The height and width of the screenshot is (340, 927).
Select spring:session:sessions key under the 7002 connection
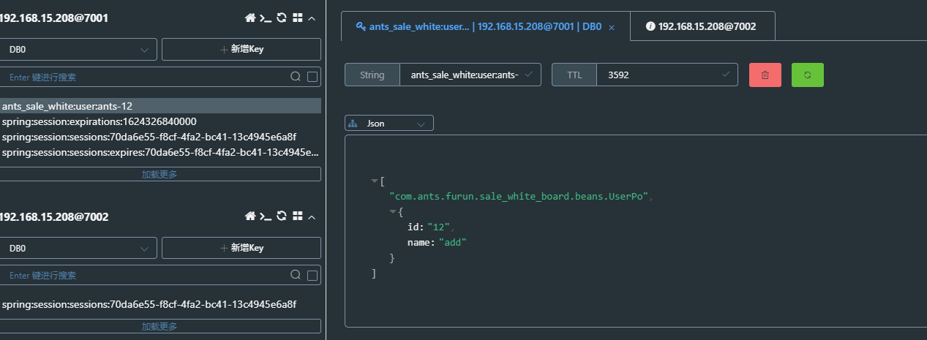coord(160,304)
